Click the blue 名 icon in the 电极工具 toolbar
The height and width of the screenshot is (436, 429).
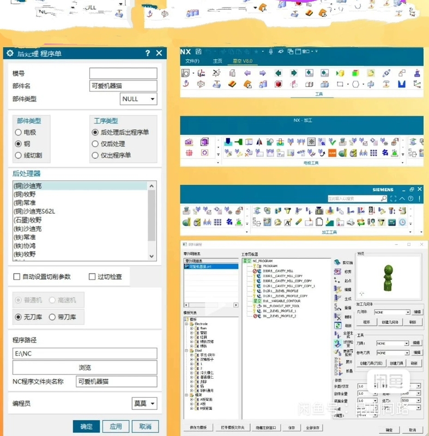(385, 153)
